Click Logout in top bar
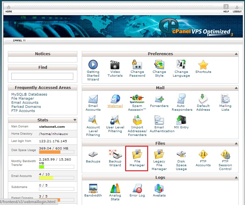The height and width of the screenshot is (205, 245). 237,9
